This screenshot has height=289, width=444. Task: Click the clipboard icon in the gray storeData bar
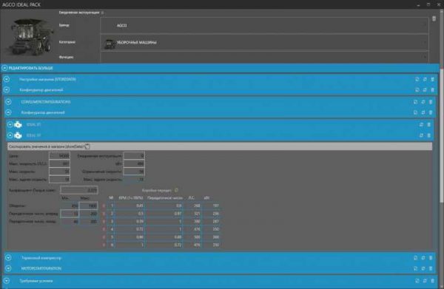pyautogui.click(x=87, y=146)
